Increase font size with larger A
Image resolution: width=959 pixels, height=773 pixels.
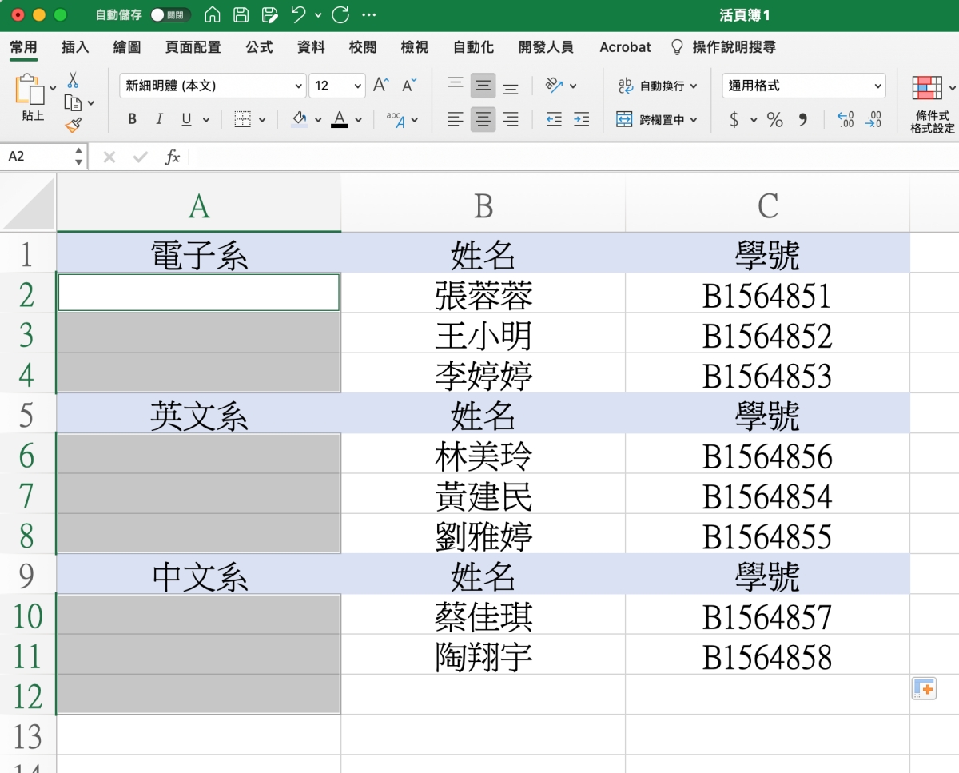[x=381, y=86]
